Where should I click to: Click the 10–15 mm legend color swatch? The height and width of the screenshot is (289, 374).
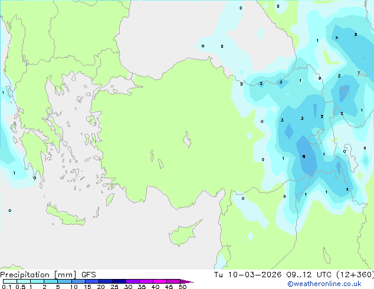coord(78,281)
